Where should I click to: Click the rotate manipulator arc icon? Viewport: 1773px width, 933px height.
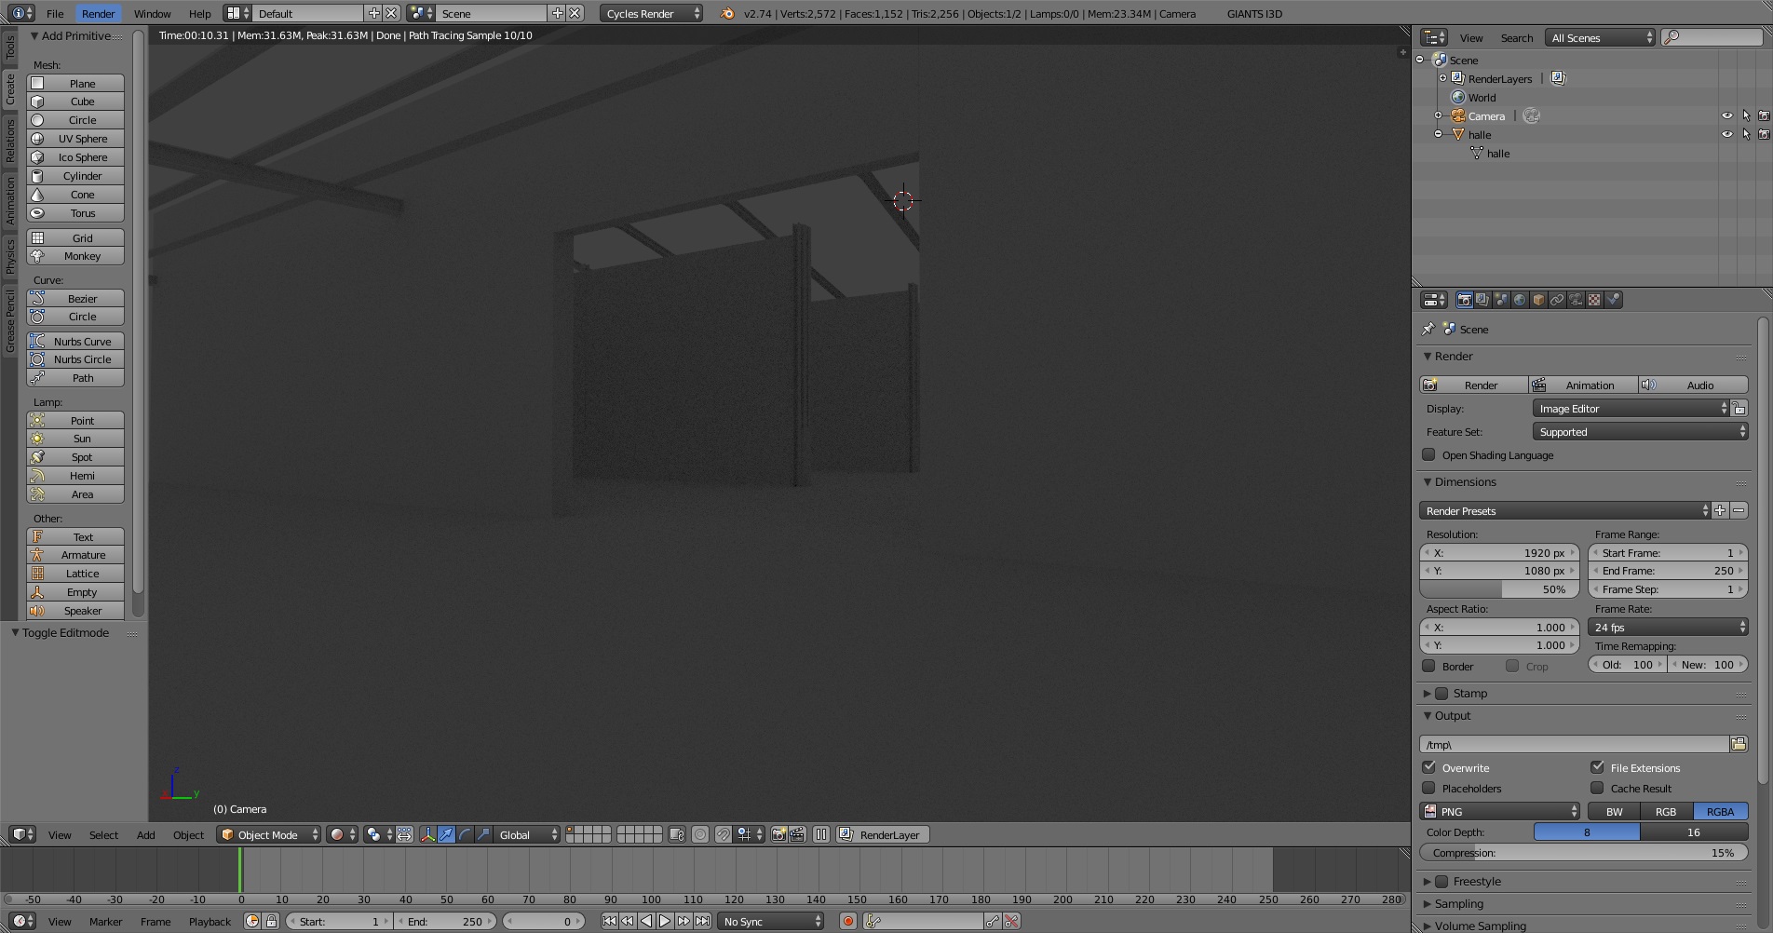[x=465, y=834]
